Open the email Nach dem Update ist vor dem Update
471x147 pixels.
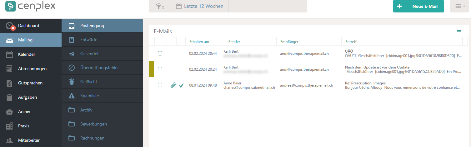click(x=377, y=67)
